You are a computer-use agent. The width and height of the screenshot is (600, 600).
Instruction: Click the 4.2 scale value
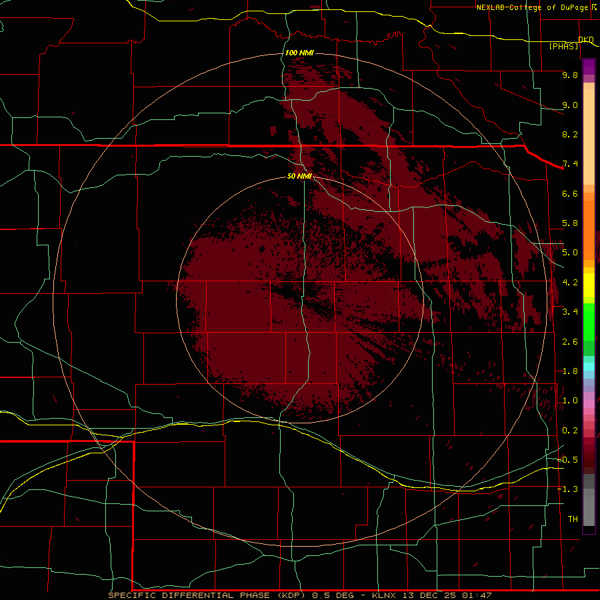tap(570, 283)
